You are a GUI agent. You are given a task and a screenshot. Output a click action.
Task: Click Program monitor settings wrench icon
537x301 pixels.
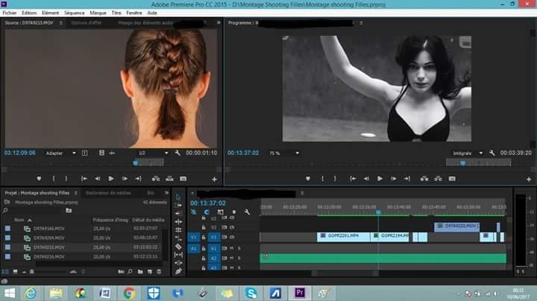492,153
